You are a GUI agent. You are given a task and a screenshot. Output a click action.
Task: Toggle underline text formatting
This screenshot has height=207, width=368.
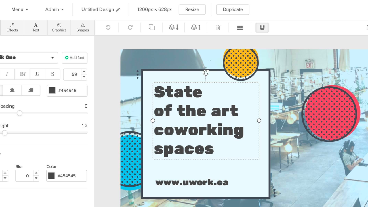pyautogui.click(x=37, y=74)
